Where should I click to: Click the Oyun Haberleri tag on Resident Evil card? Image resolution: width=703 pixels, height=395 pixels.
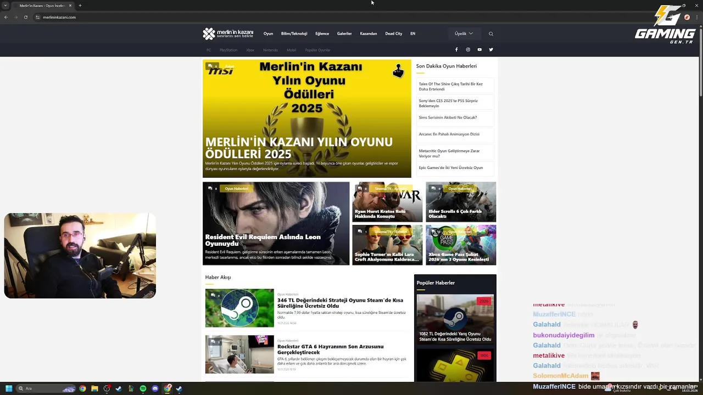coord(237,188)
